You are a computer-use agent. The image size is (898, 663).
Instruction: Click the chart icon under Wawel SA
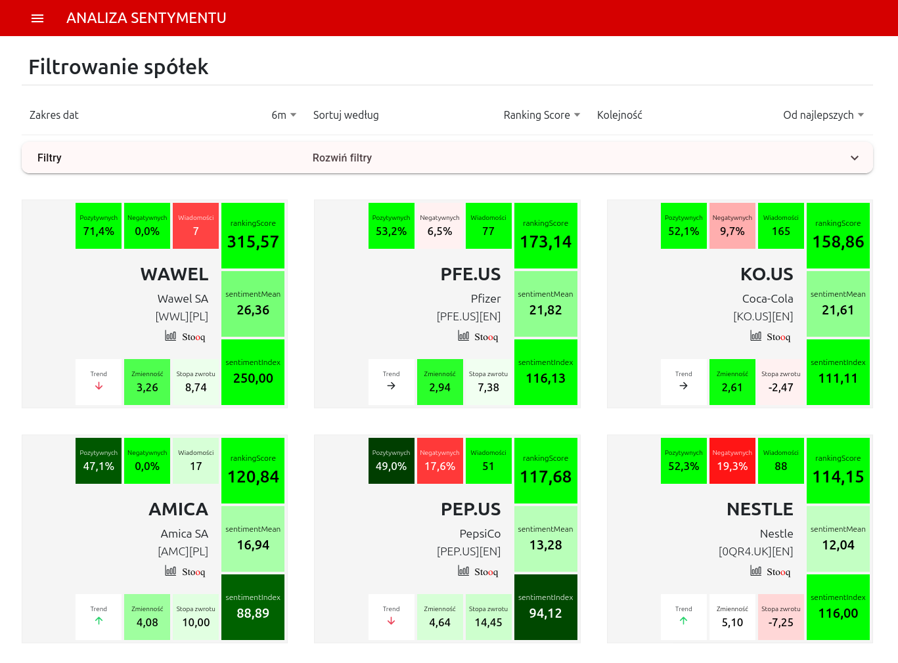coord(171,335)
